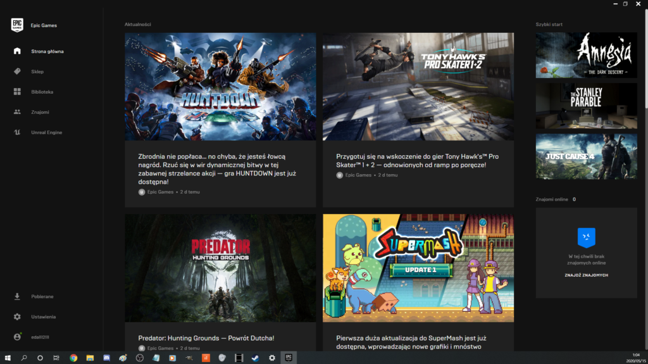Open SuperMash update headline text

(409, 342)
